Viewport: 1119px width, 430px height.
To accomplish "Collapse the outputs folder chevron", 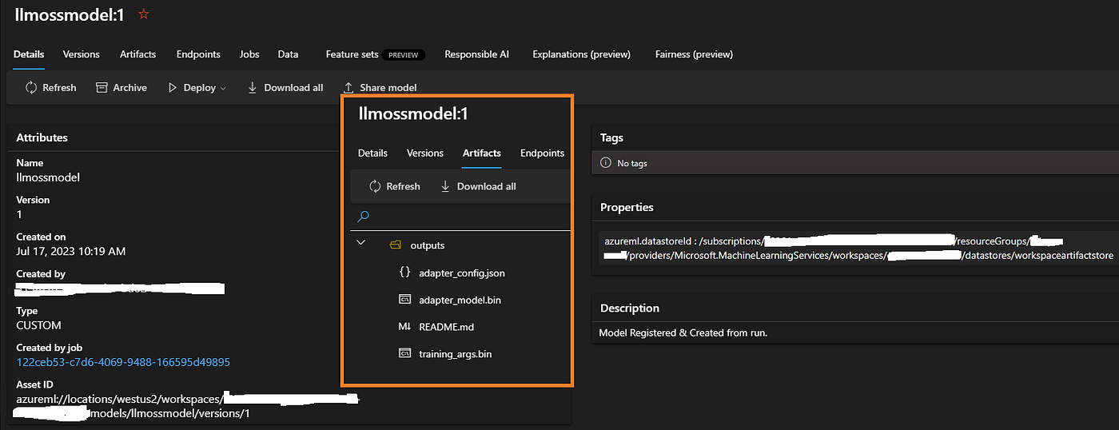I will tap(360, 243).
